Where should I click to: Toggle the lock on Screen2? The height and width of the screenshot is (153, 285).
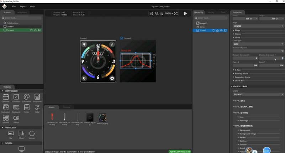(x=35, y=30)
